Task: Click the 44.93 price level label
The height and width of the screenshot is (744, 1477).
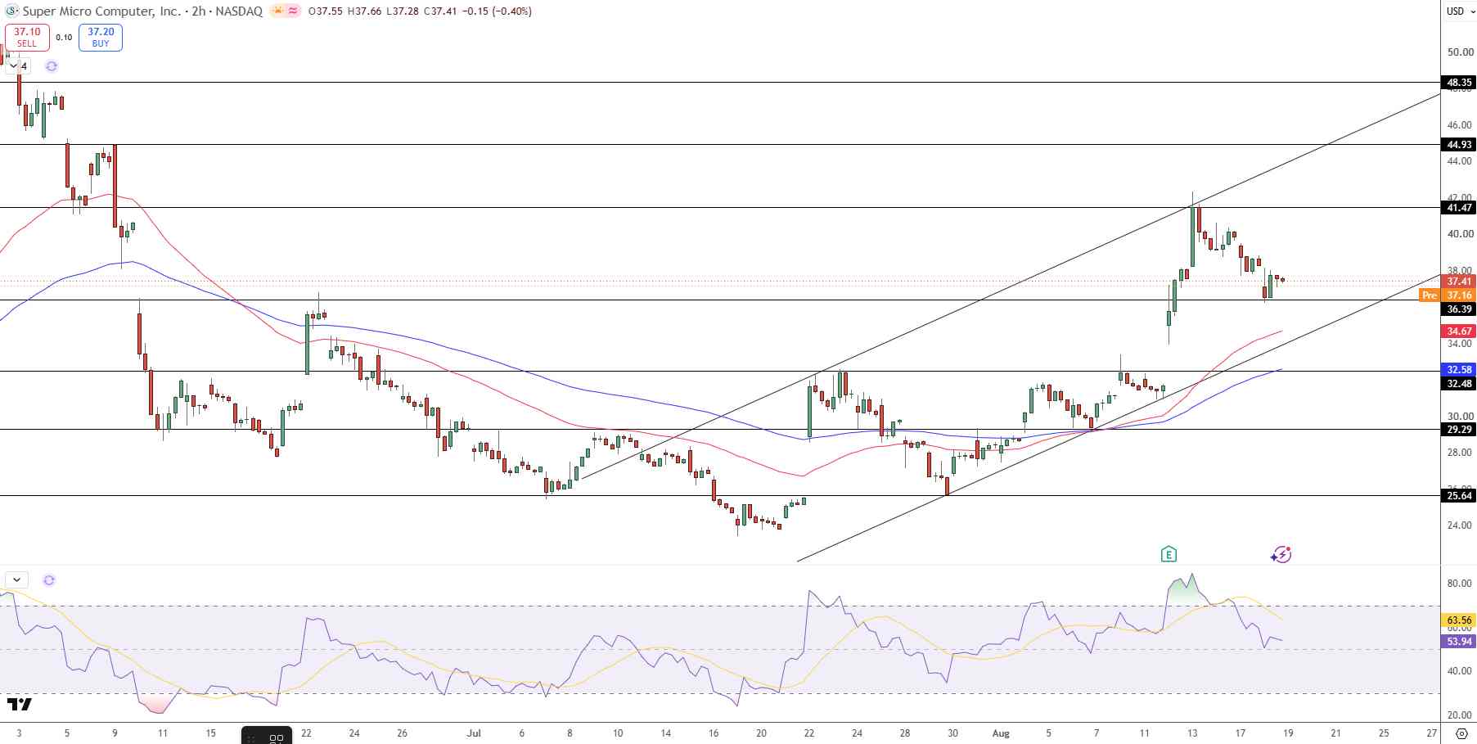Action: [x=1459, y=145]
